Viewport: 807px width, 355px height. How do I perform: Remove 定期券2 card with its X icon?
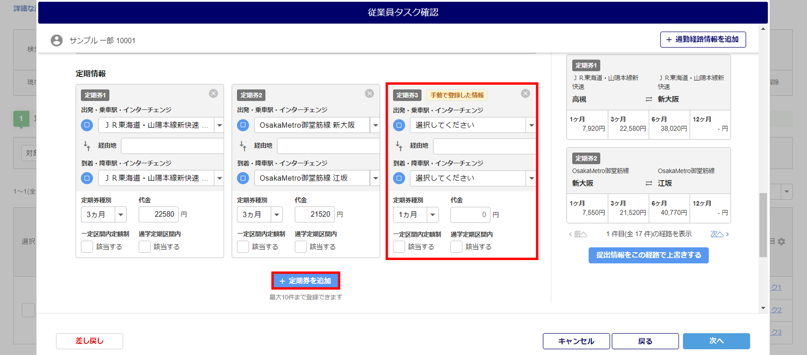point(369,93)
